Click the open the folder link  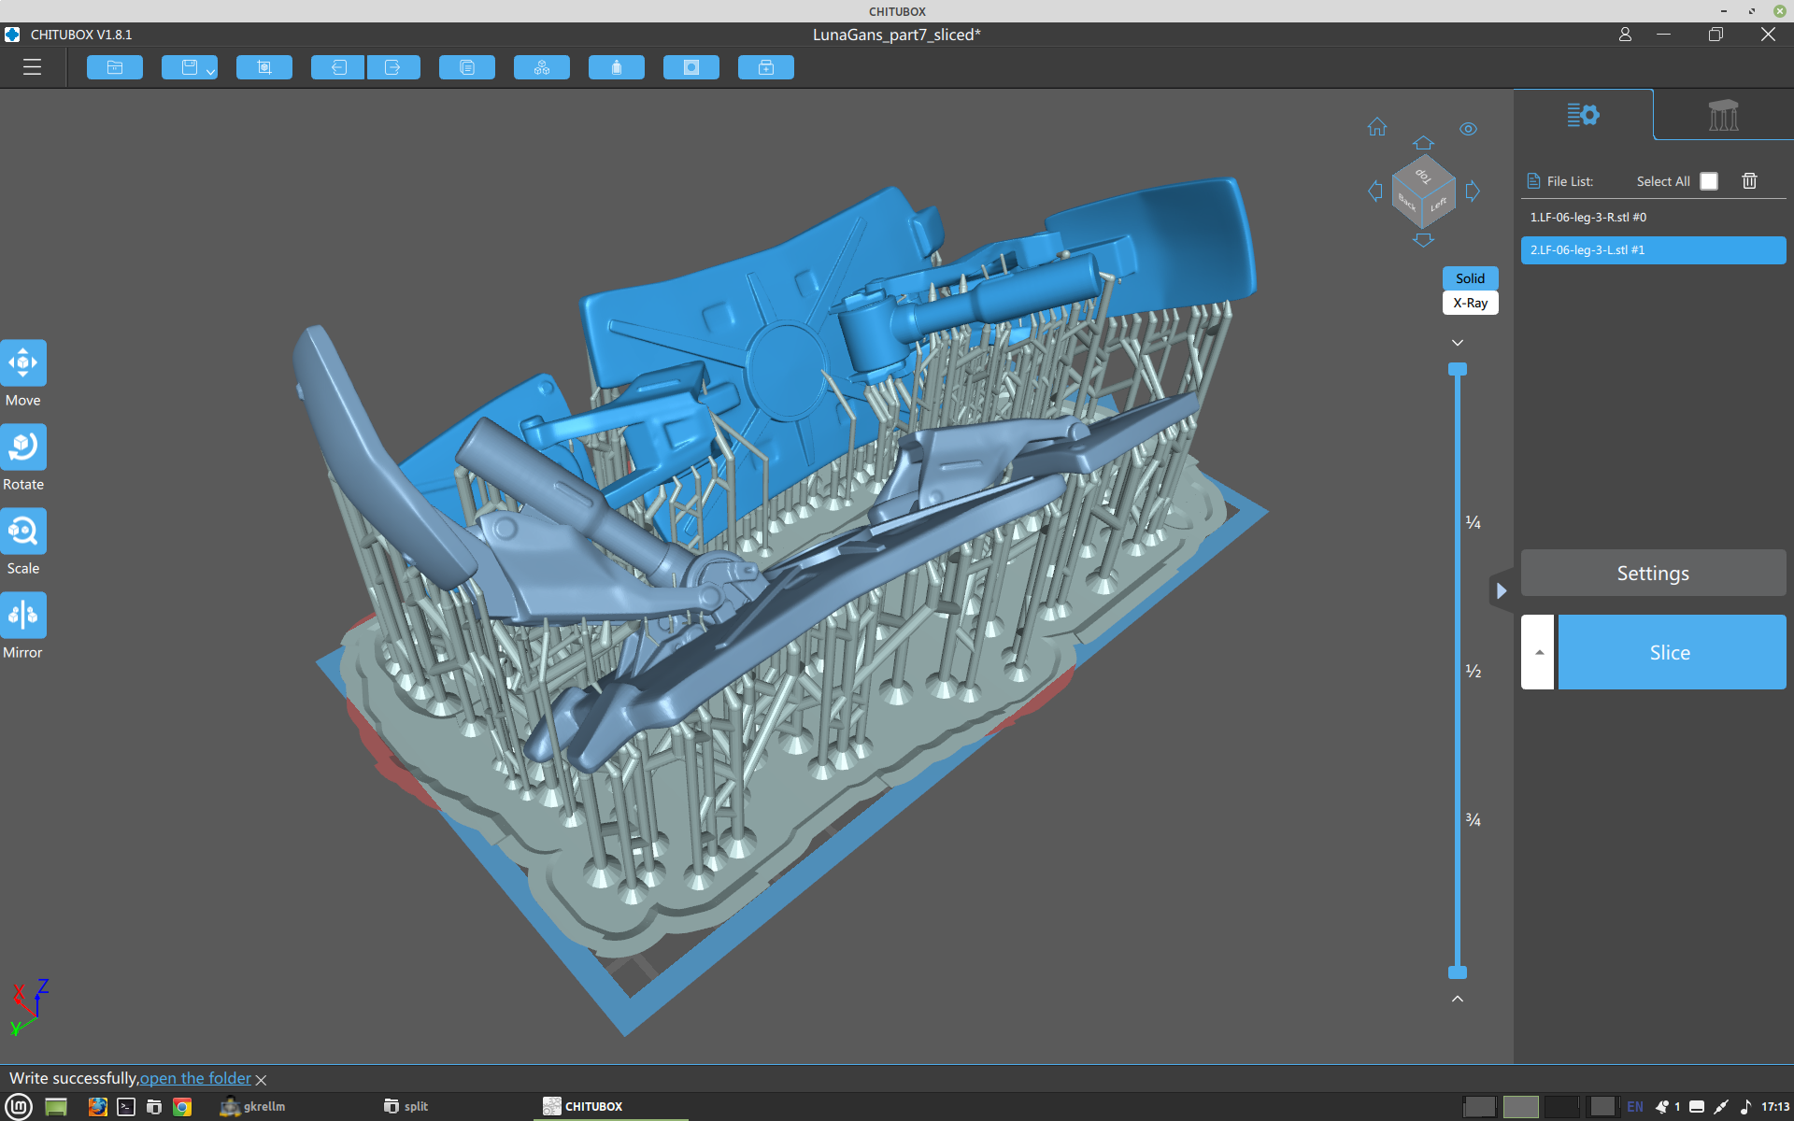pyautogui.click(x=195, y=1078)
